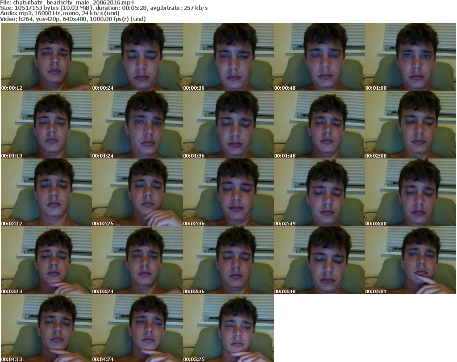Pick the video frame at 00:02:25
Viewport: 457px width, 362px height.
pos(137,193)
